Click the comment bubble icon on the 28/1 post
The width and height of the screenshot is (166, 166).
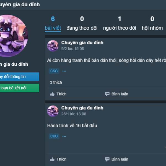point(107,159)
